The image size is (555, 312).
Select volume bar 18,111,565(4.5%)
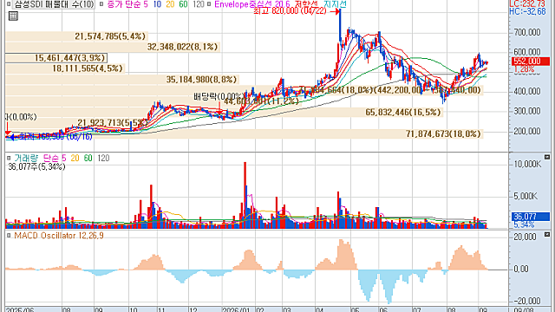[x=65, y=68]
